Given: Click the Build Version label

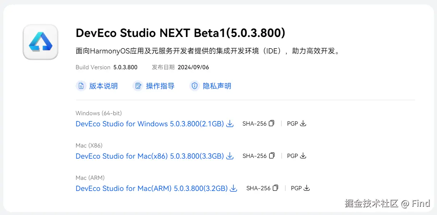Looking at the screenshot, I should point(93,67).
